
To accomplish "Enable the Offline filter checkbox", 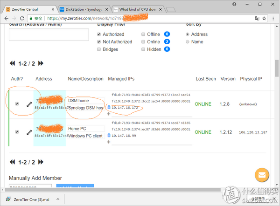I will [143, 34].
